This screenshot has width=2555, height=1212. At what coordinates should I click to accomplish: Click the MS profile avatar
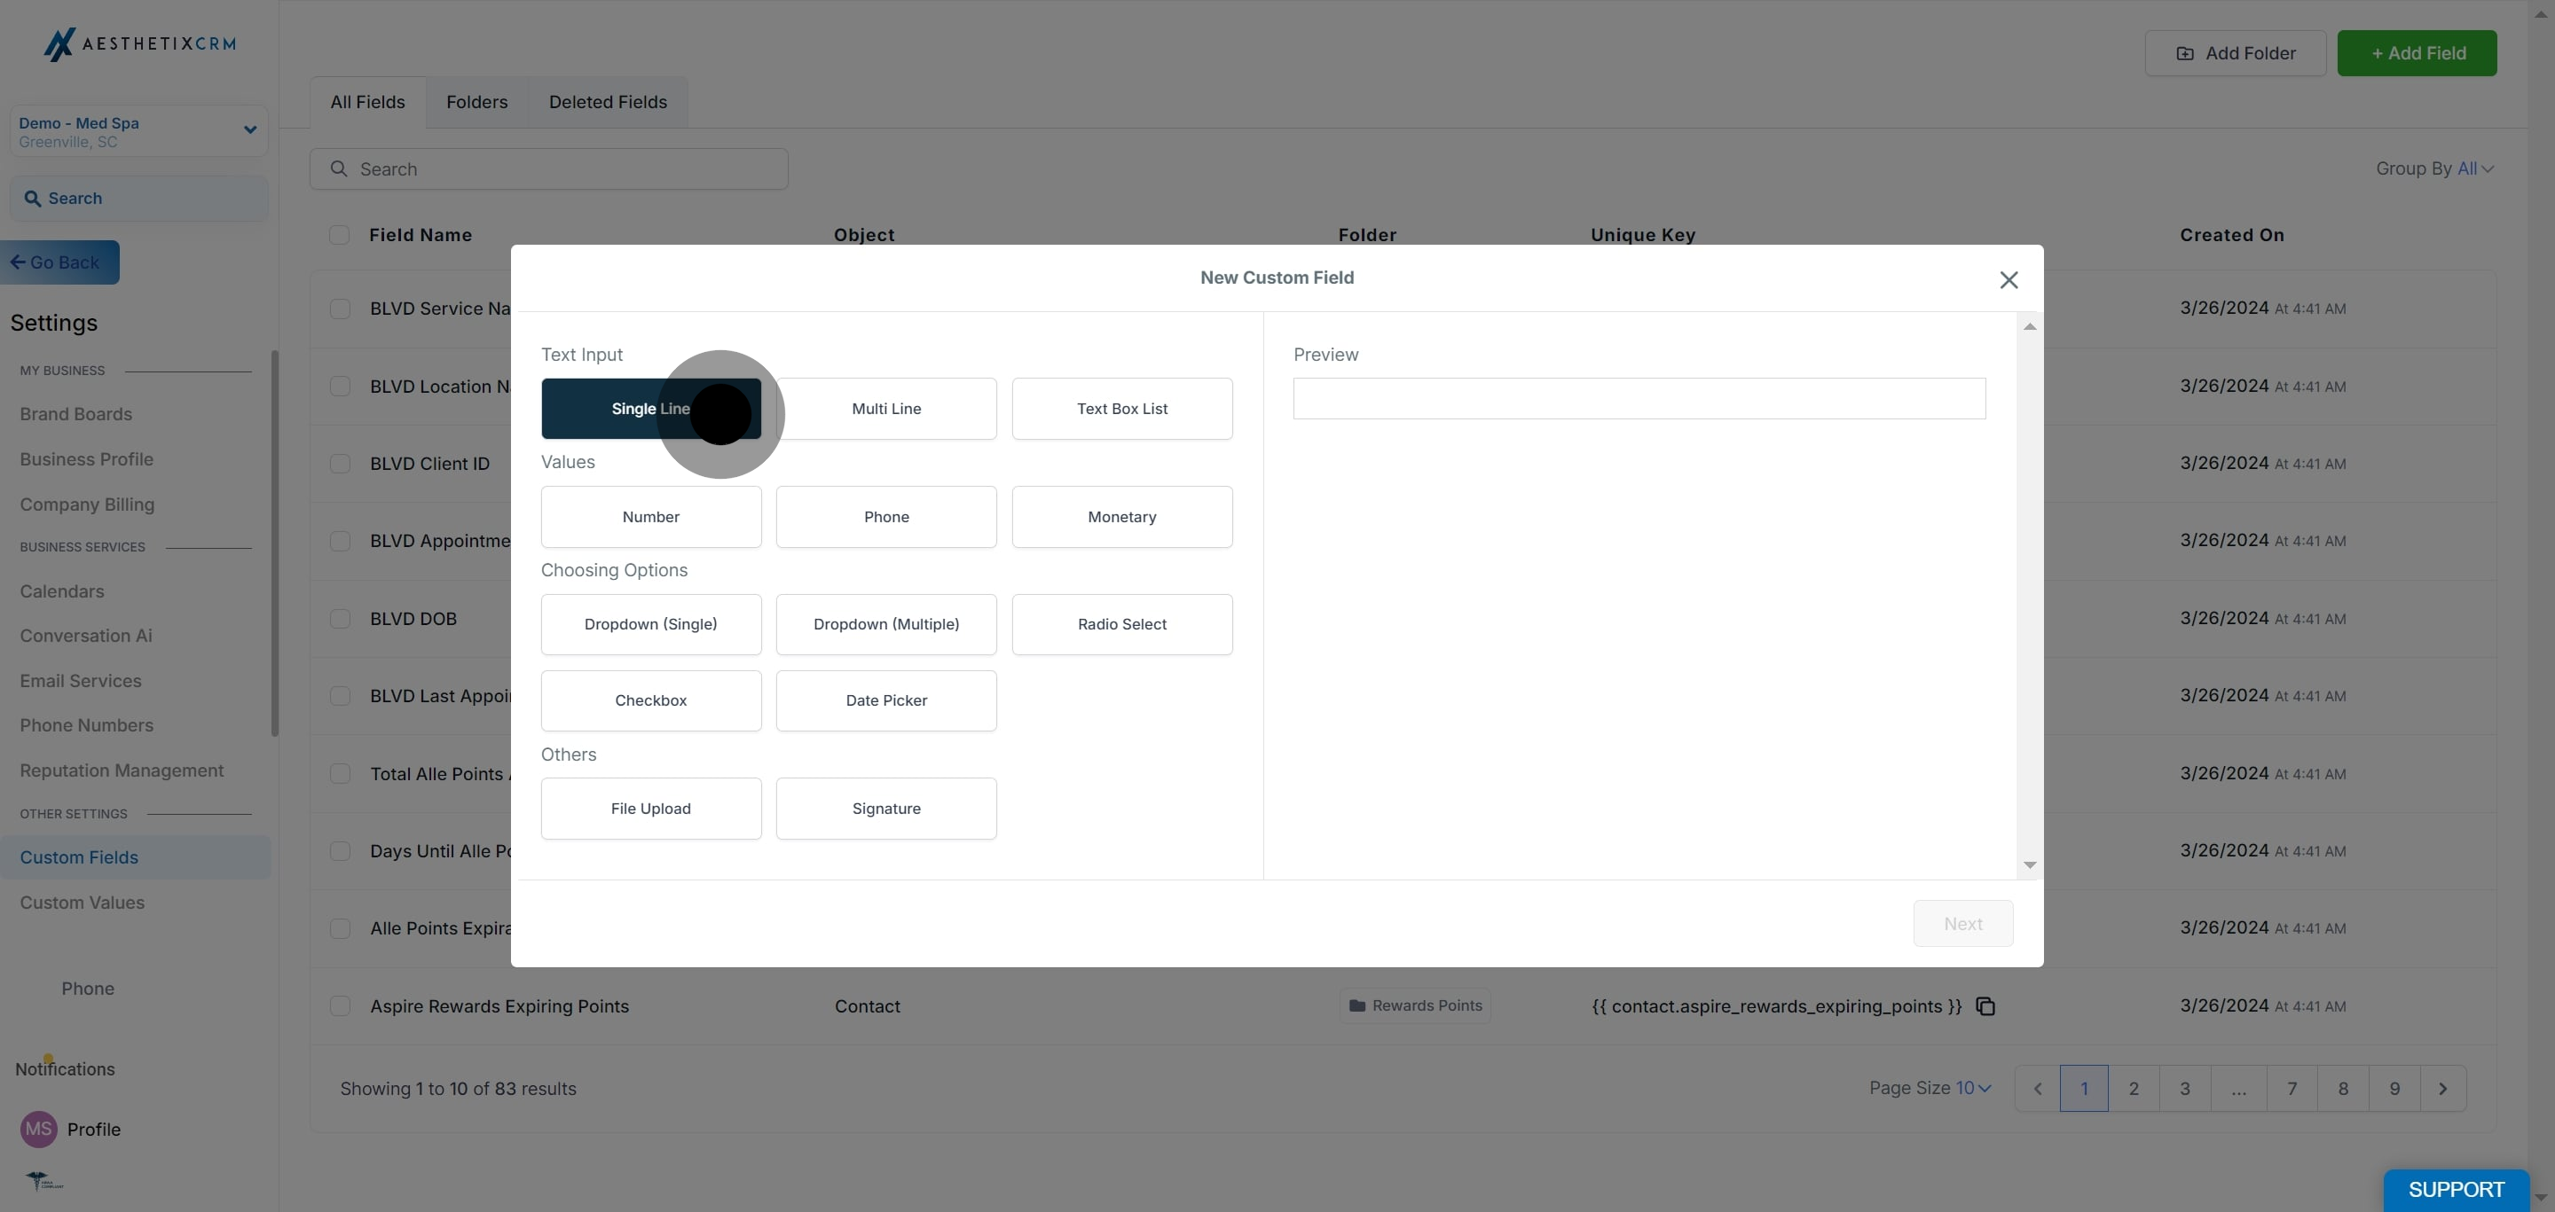click(x=39, y=1129)
